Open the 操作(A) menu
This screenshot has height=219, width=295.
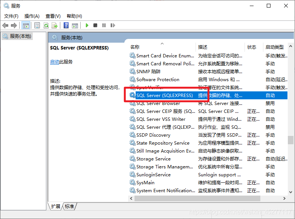[x=32, y=16]
